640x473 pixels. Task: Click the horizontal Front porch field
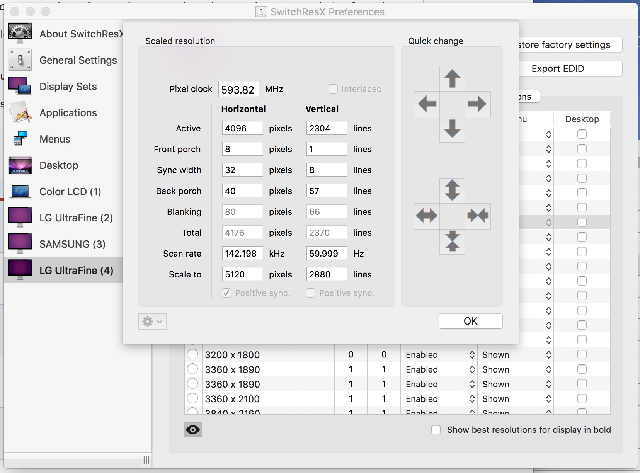[242, 149]
